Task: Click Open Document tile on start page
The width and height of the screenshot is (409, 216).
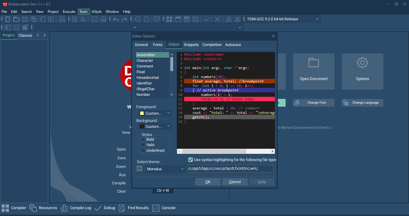Action: (314, 71)
